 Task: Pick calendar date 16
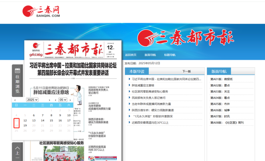coord(60,121)
